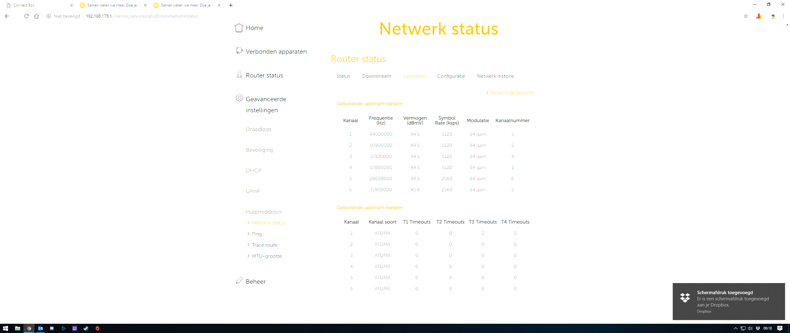Click Ververs gegevens to refresh data

point(511,92)
